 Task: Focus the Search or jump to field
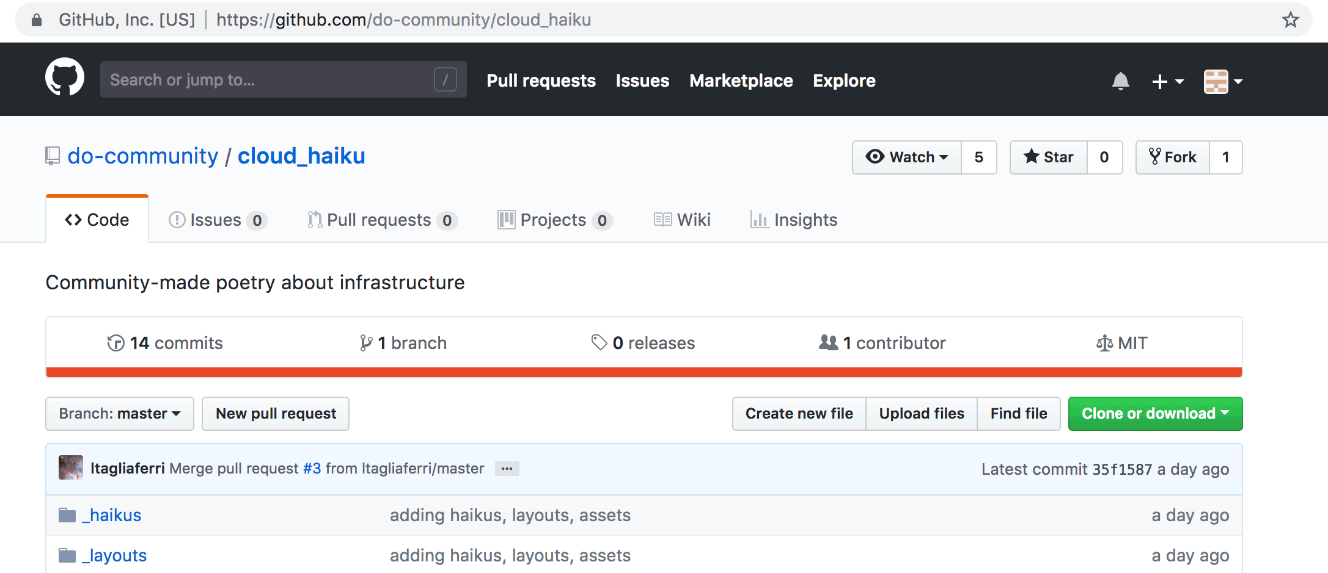point(284,79)
